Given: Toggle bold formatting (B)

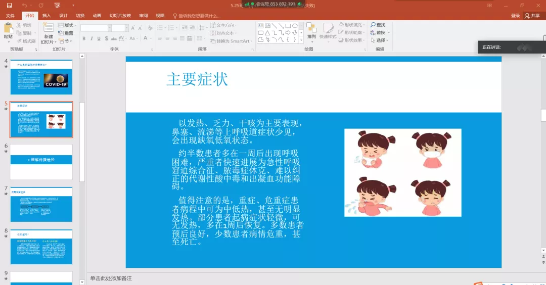Looking at the screenshot, I should pos(84,38).
